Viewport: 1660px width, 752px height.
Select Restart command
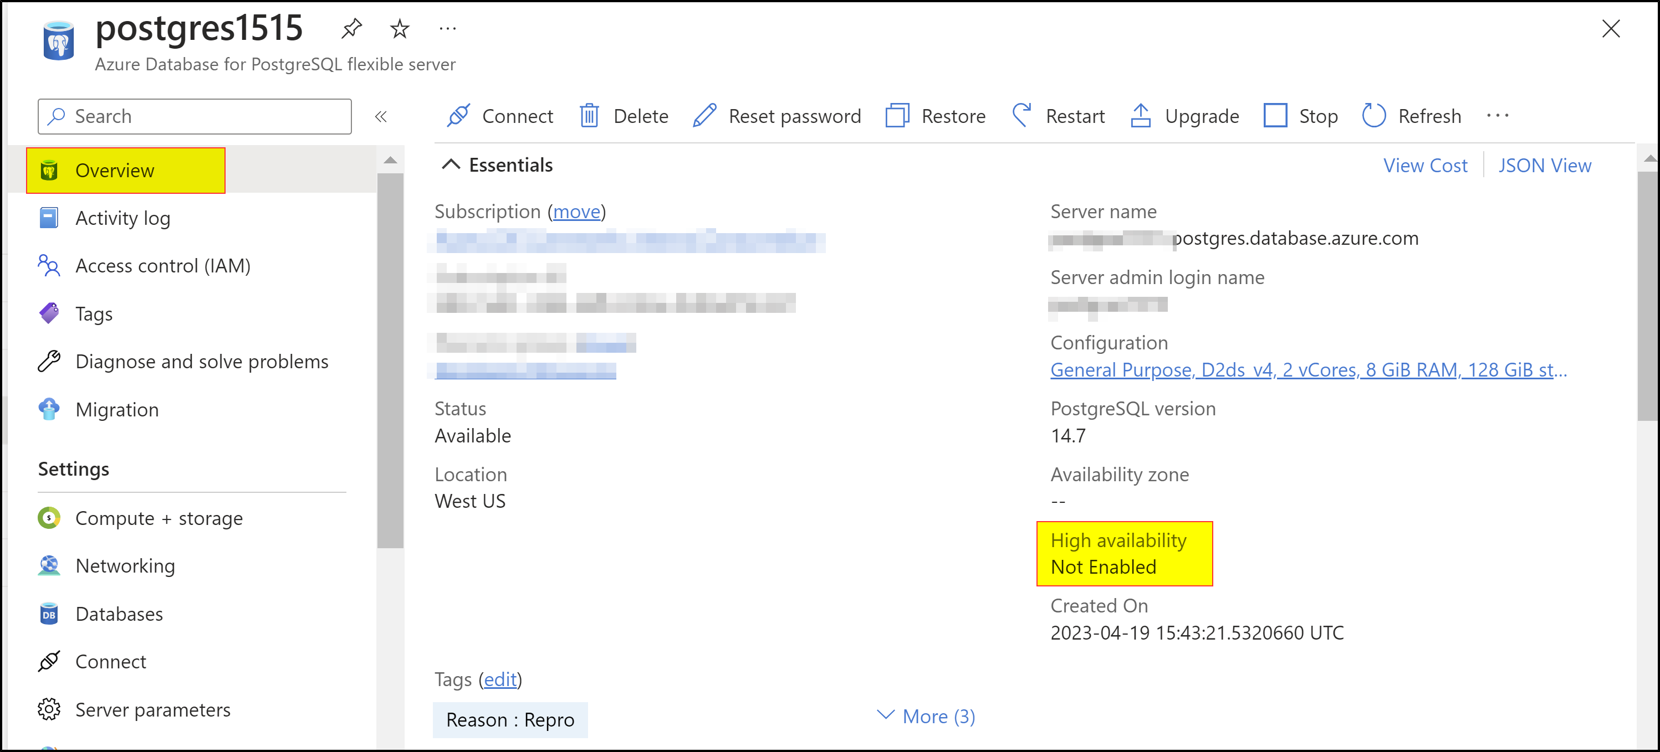tap(1058, 116)
